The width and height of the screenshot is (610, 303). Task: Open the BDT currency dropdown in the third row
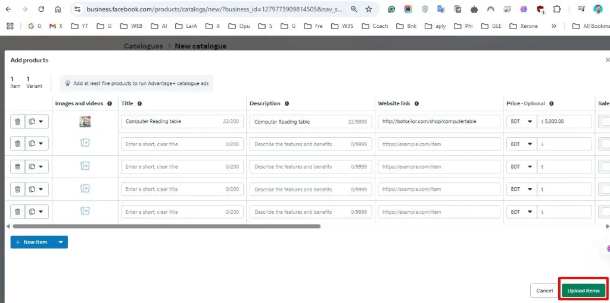[x=522, y=166]
